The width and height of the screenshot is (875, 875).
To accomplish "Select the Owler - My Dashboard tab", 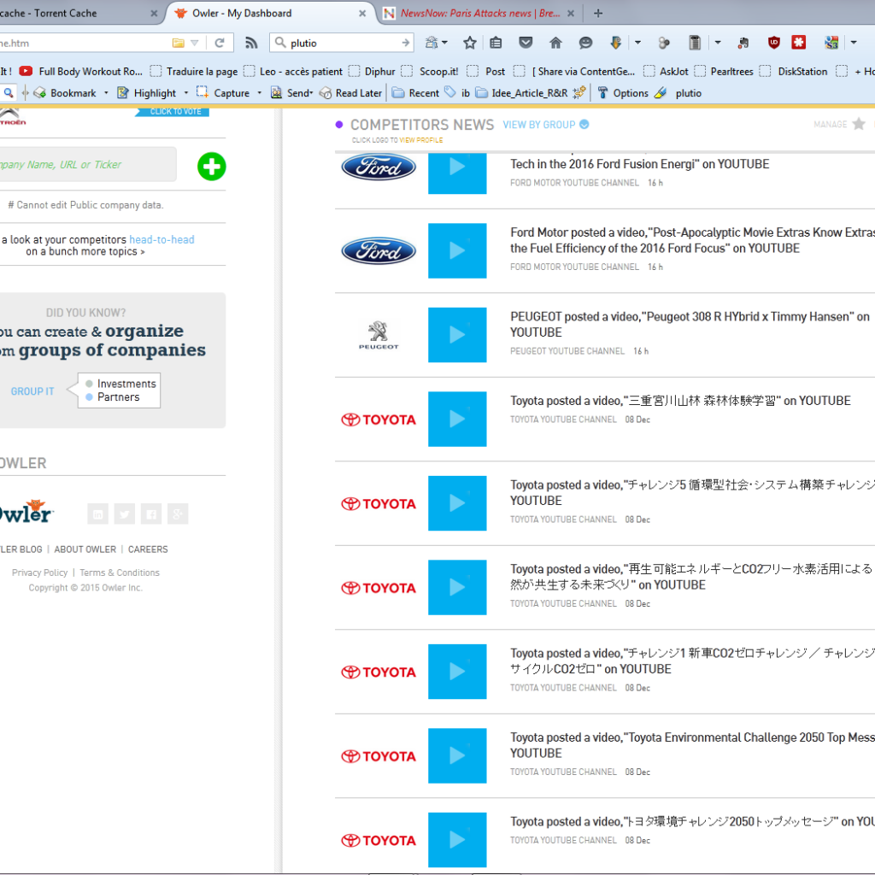I will [x=271, y=14].
